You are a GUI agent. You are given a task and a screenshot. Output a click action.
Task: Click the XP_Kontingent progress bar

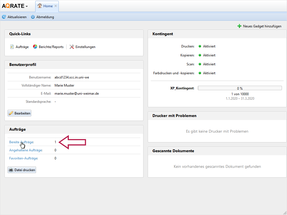click(x=240, y=88)
